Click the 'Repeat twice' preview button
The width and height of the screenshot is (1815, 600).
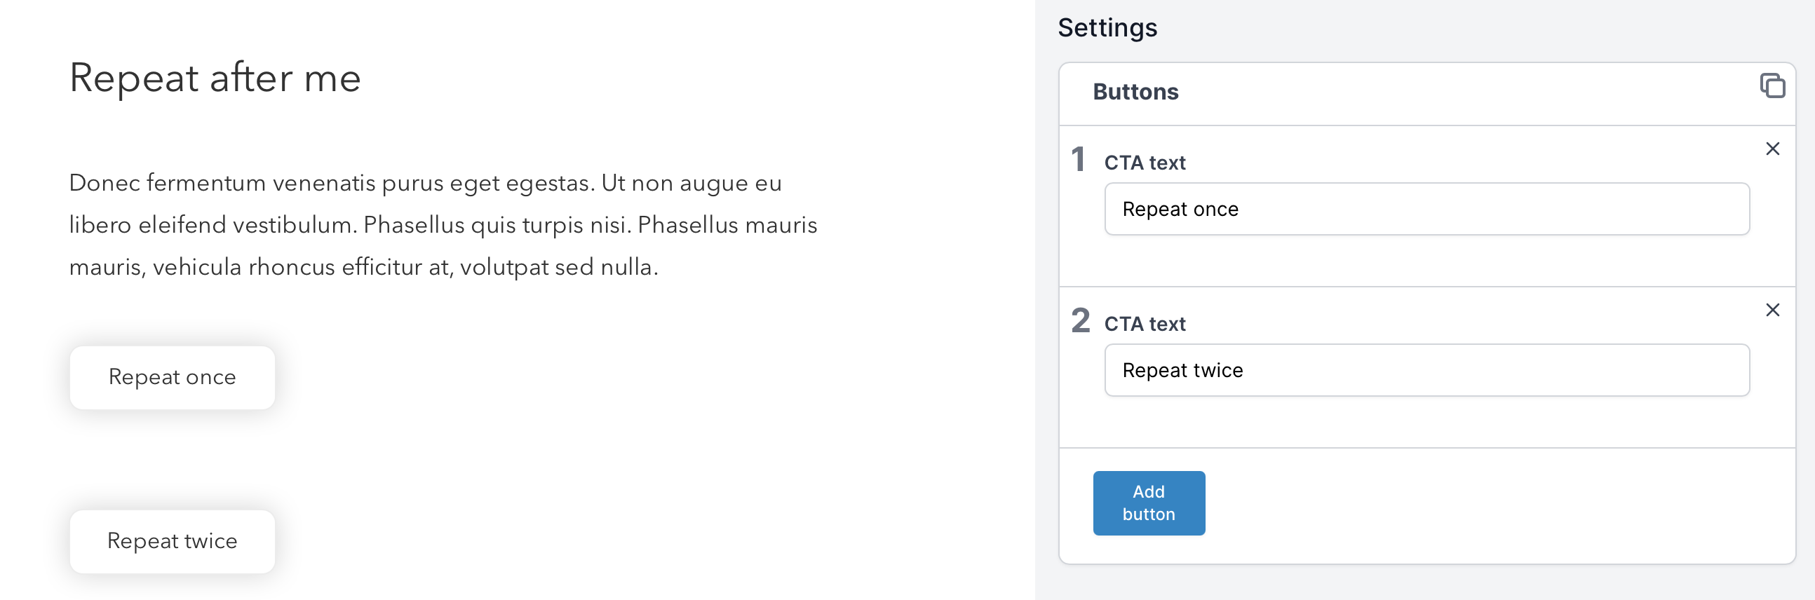click(172, 542)
